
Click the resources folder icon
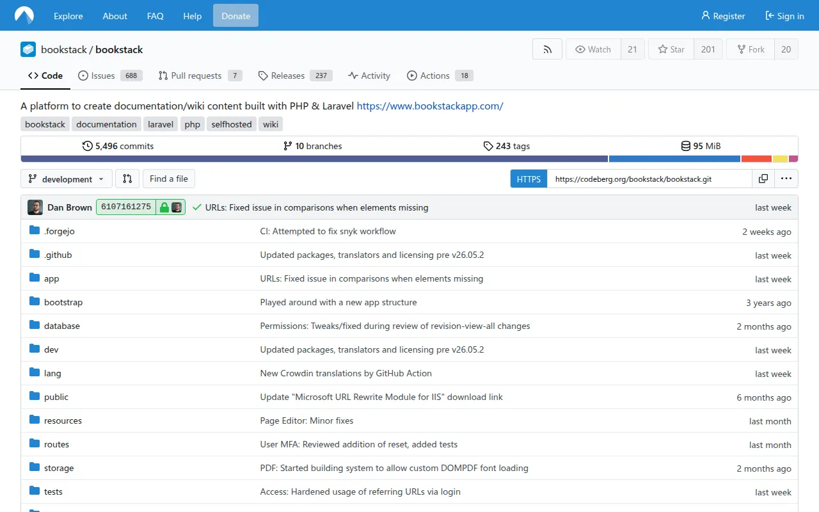pyautogui.click(x=35, y=420)
